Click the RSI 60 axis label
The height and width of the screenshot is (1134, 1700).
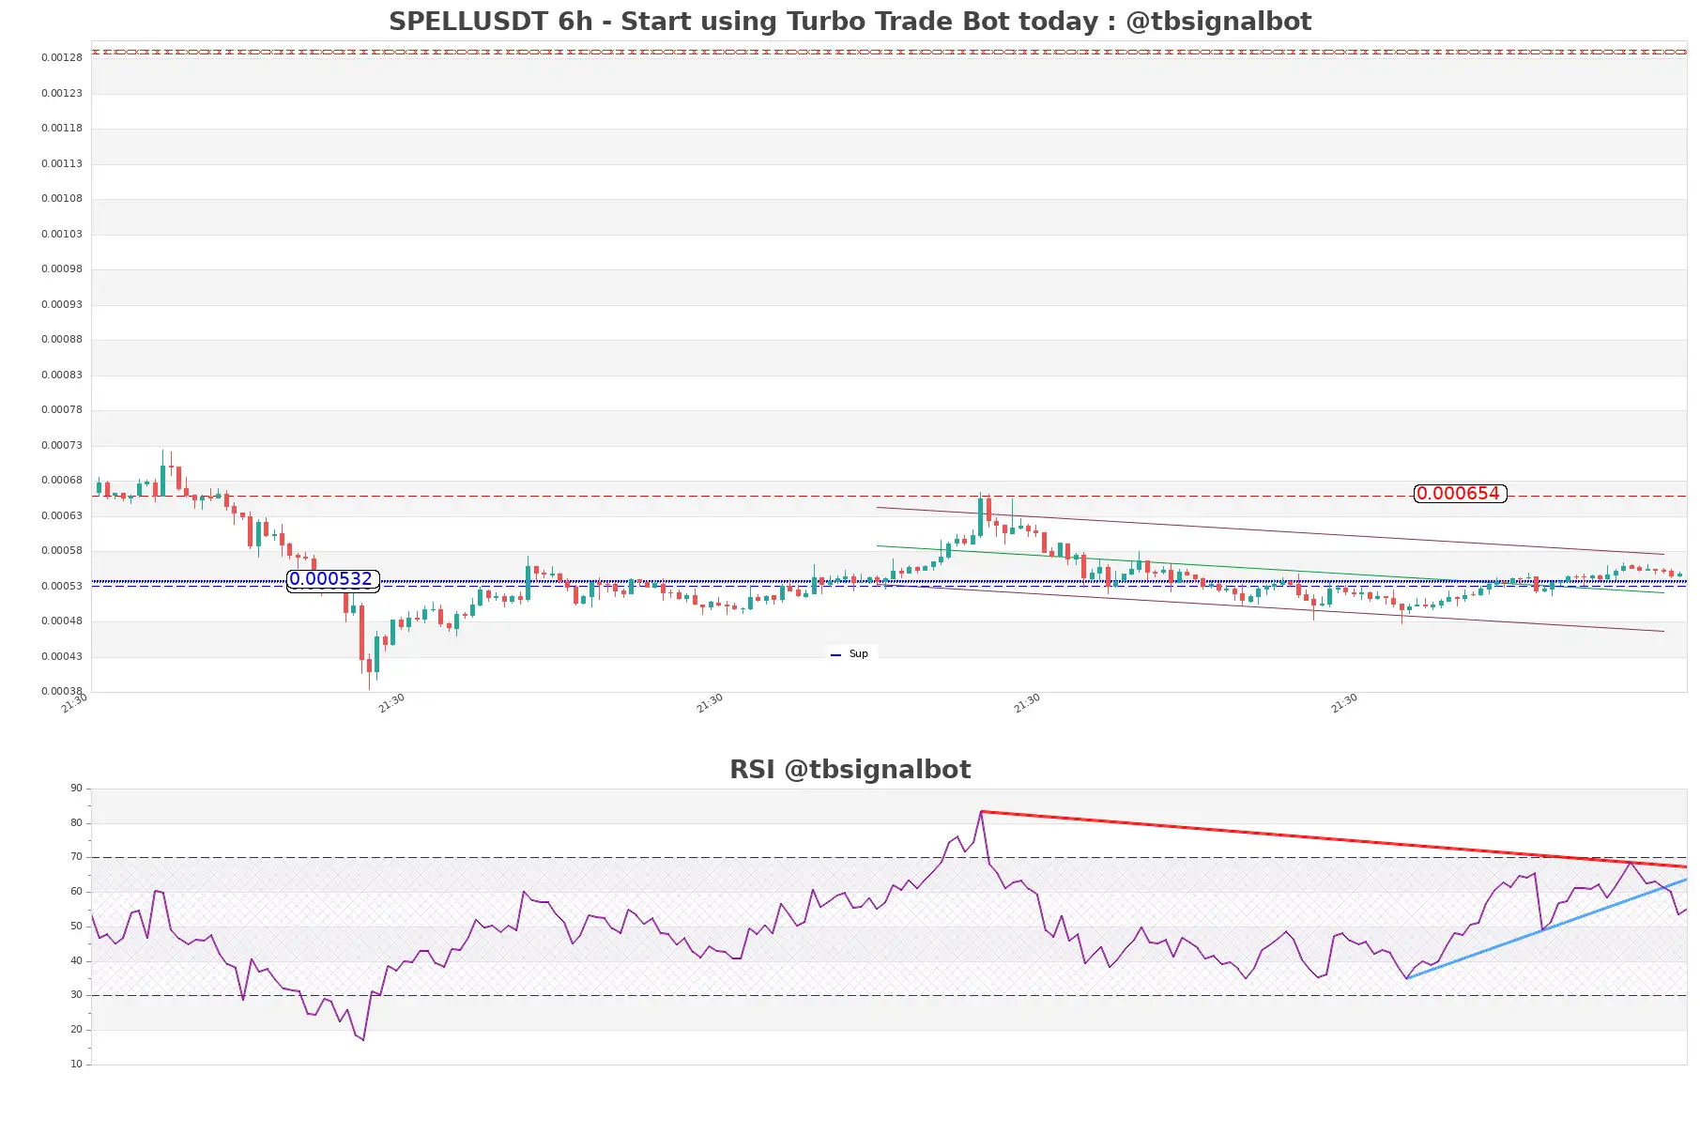point(77,892)
